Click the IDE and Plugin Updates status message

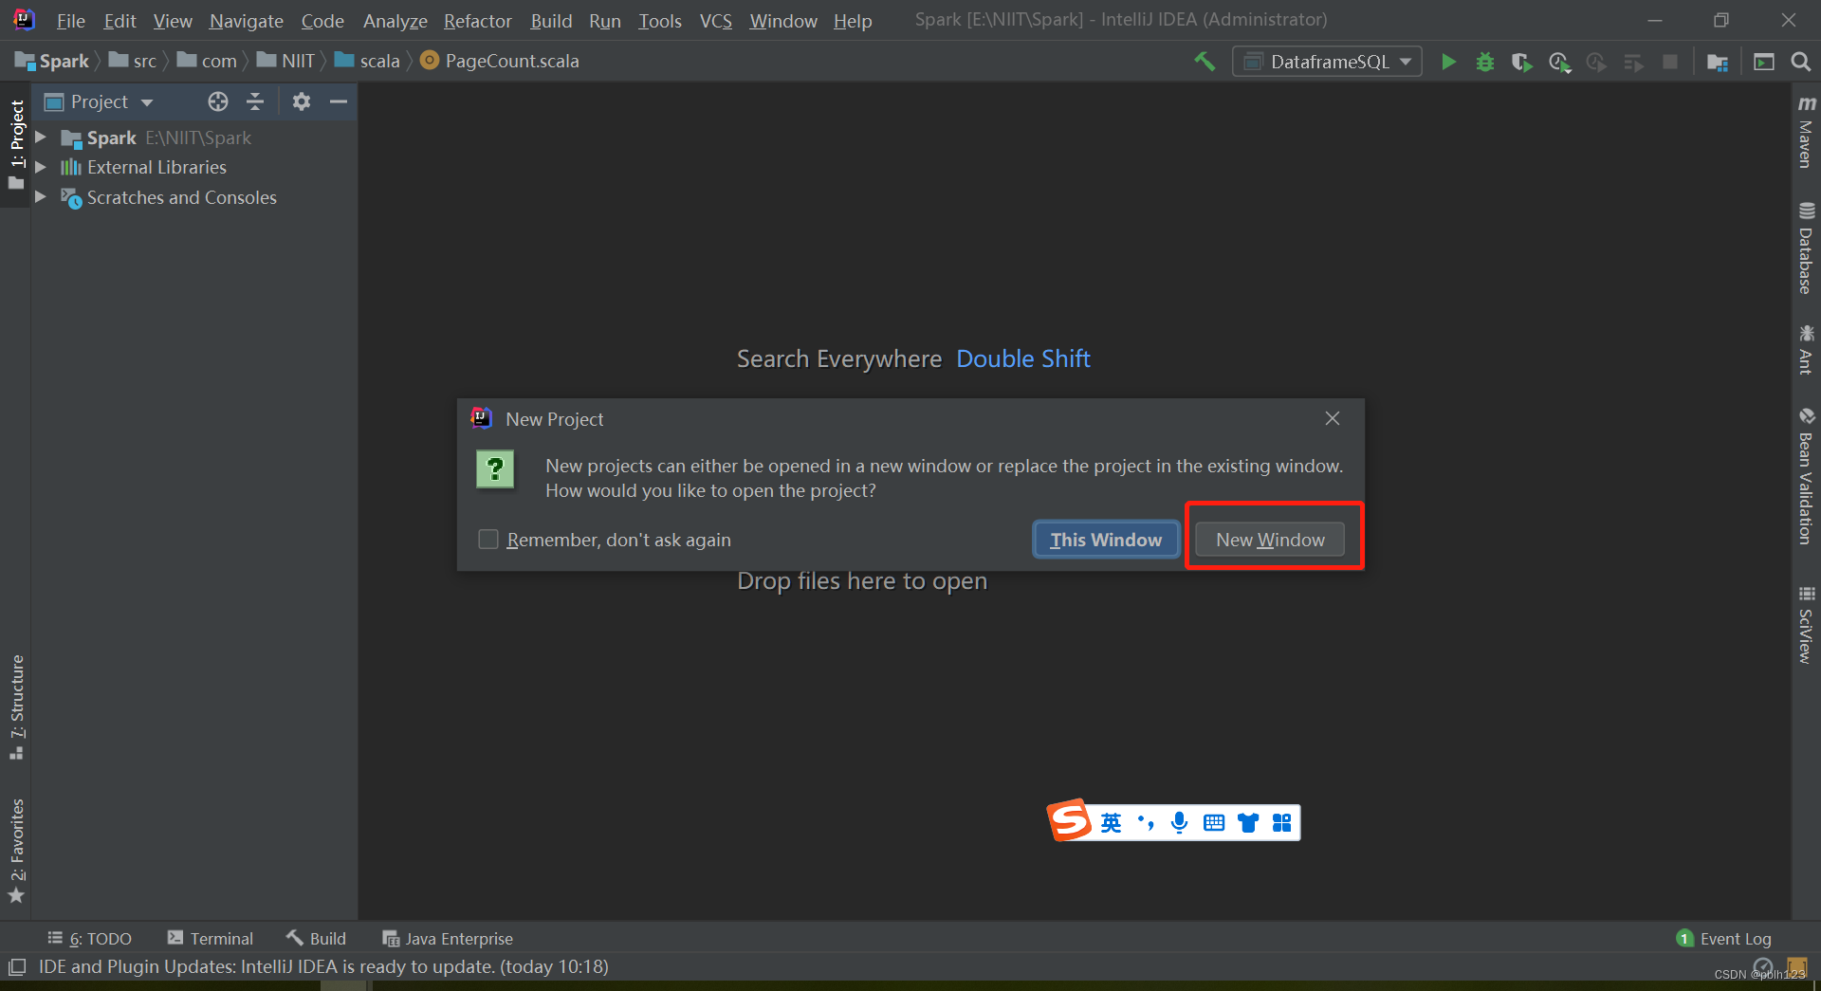pyautogui.click(x=323, y=967)
